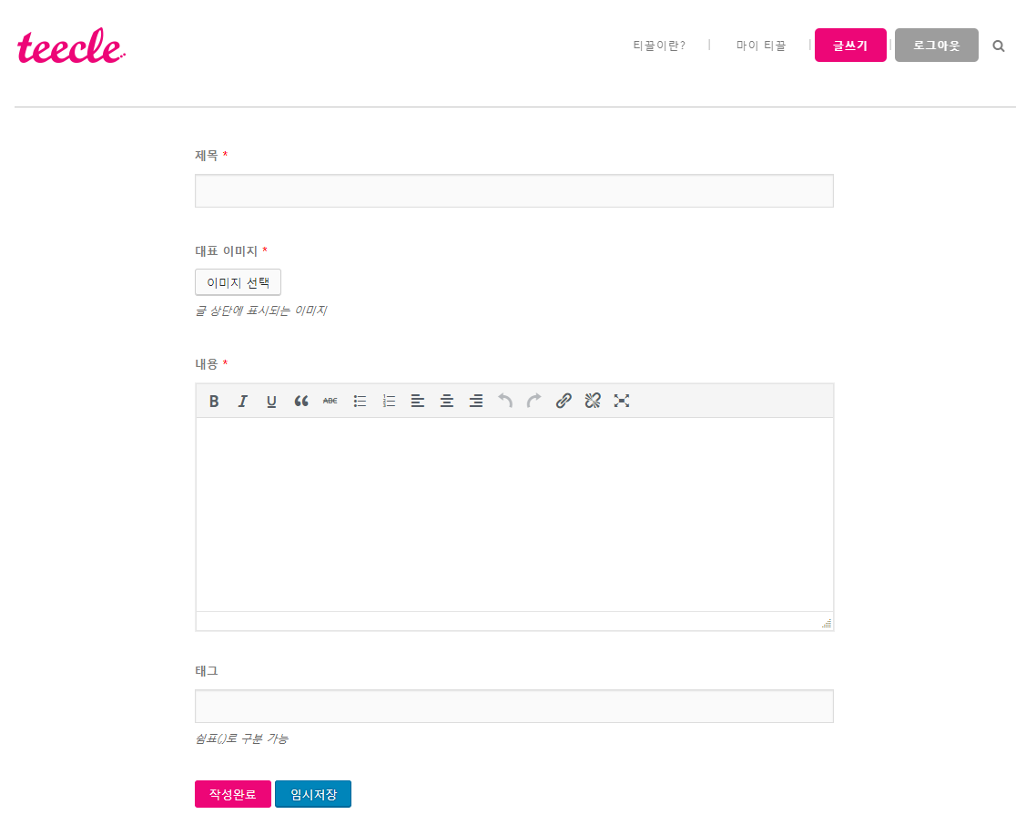Viewport: 1026px width, 835px height.
Task: Align text to the right
Action: 476,401
